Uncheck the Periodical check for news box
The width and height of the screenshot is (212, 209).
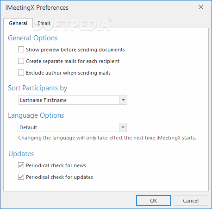click(x=21, y=165)
